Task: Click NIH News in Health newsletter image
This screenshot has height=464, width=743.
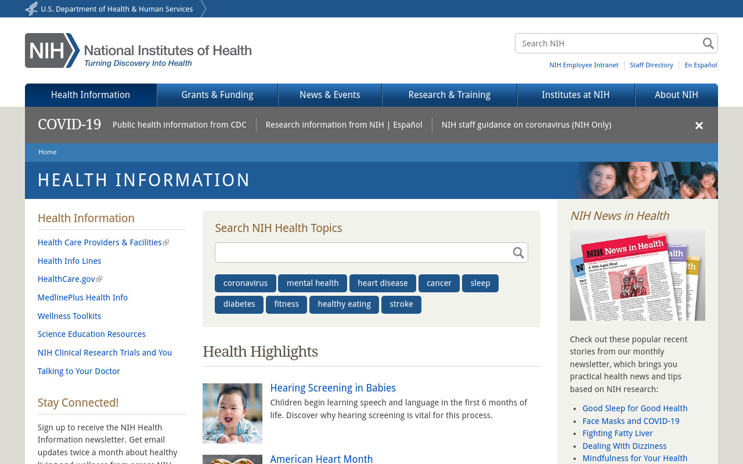Action: click(637, 275)
